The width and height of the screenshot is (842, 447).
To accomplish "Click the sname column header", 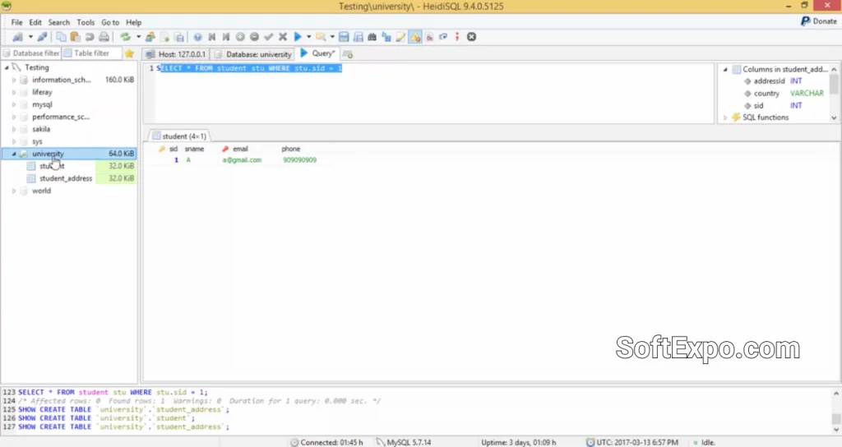I will (x=194, y=150).
